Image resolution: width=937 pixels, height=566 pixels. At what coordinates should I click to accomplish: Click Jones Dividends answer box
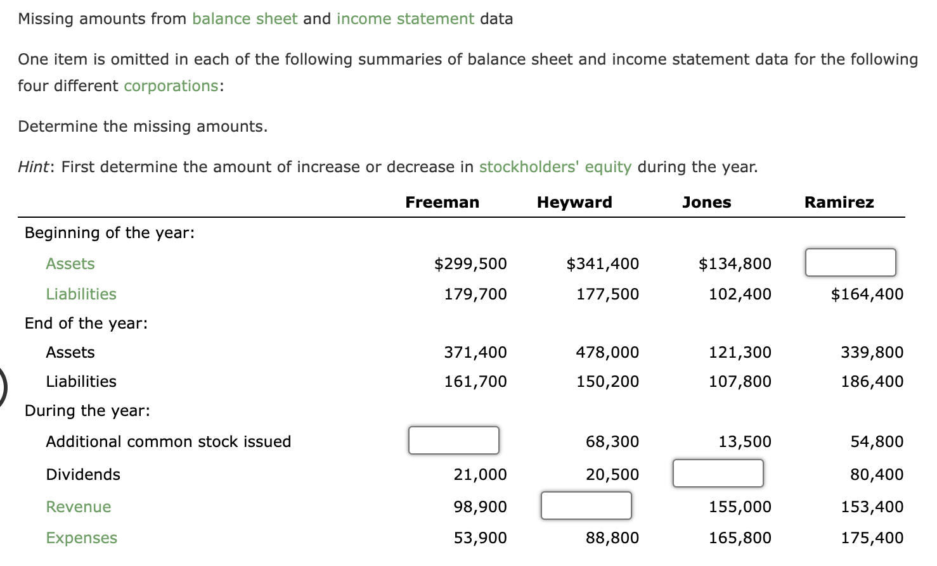pos(718,473)
